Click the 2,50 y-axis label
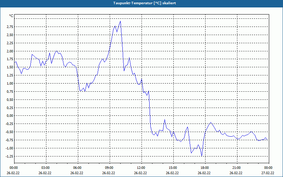Screen dimensions: 283x177 coord(10,35)
